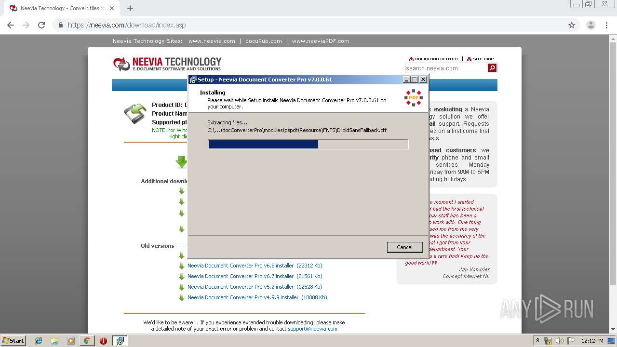Open Chrome's three-dot menu

(606, 25)
